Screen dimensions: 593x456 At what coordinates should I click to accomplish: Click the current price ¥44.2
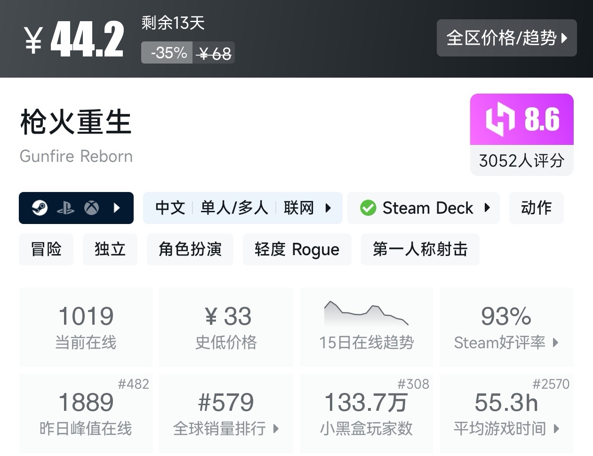(74, 40)
